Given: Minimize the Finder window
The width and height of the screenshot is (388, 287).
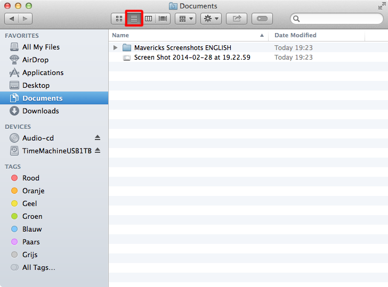Looking at the screenshot, I should [x=18, y=6].
